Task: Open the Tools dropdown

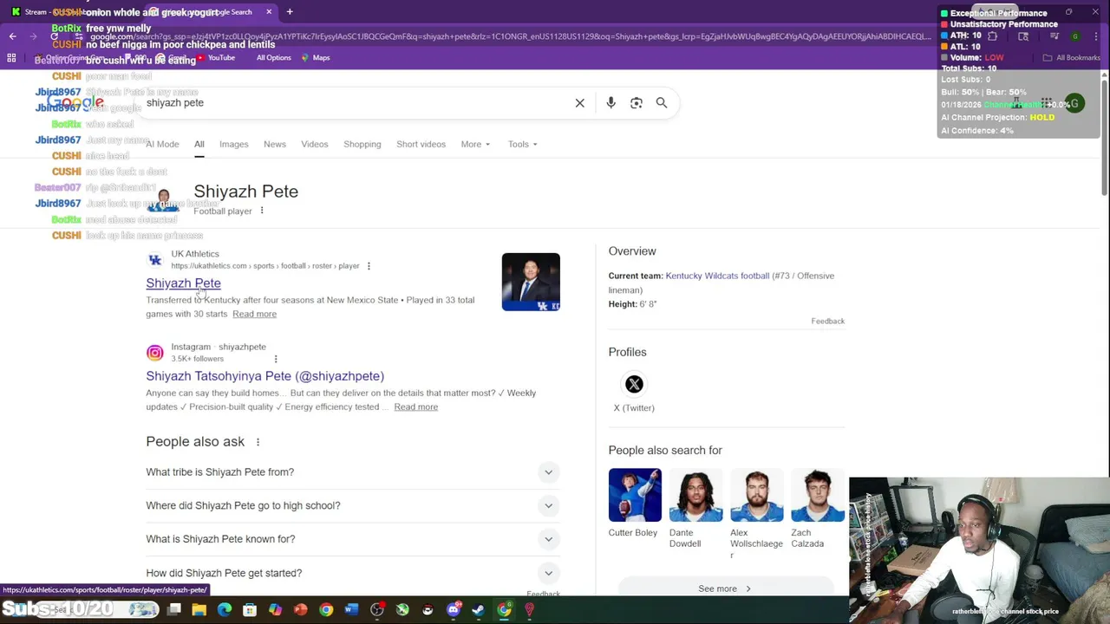Action: point(522,144)
